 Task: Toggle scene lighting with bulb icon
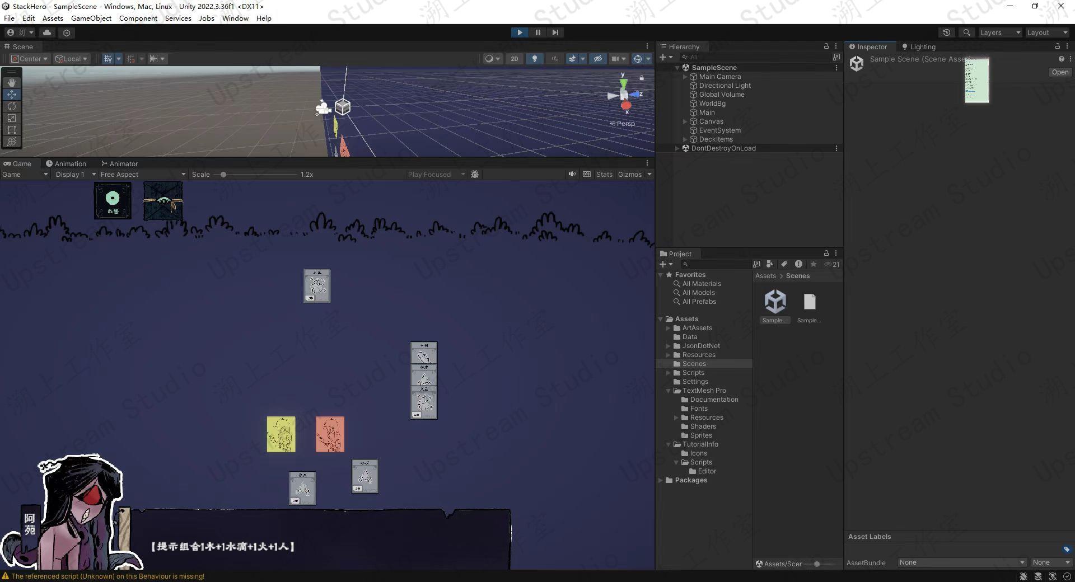(x=534, y=59)
